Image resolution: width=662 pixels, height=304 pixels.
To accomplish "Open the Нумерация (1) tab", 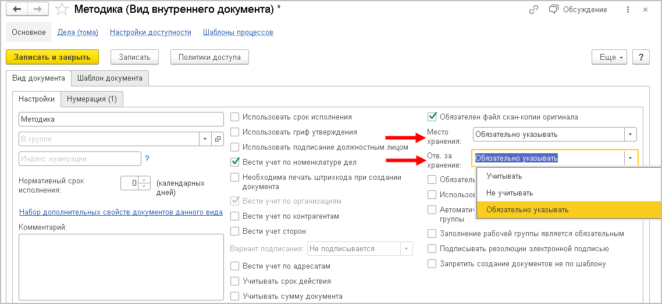I will 92,99.
